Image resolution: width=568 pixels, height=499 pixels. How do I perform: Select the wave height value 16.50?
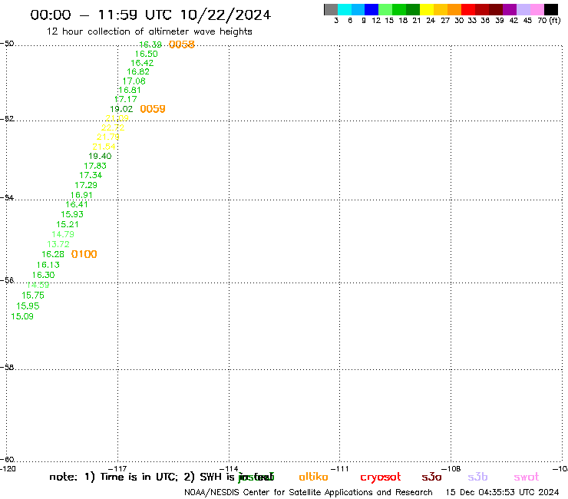(147, 54)
